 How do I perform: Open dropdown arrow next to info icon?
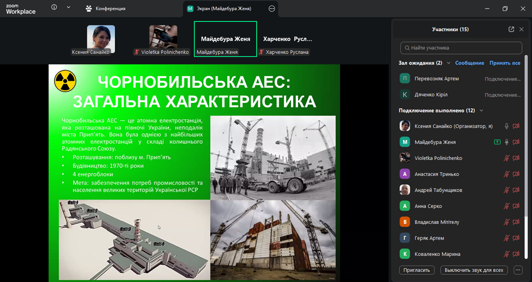[x=68, y=8]
